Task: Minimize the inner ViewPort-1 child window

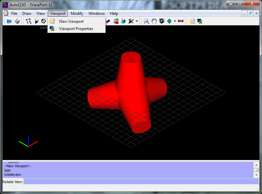Action: (244, 14)
